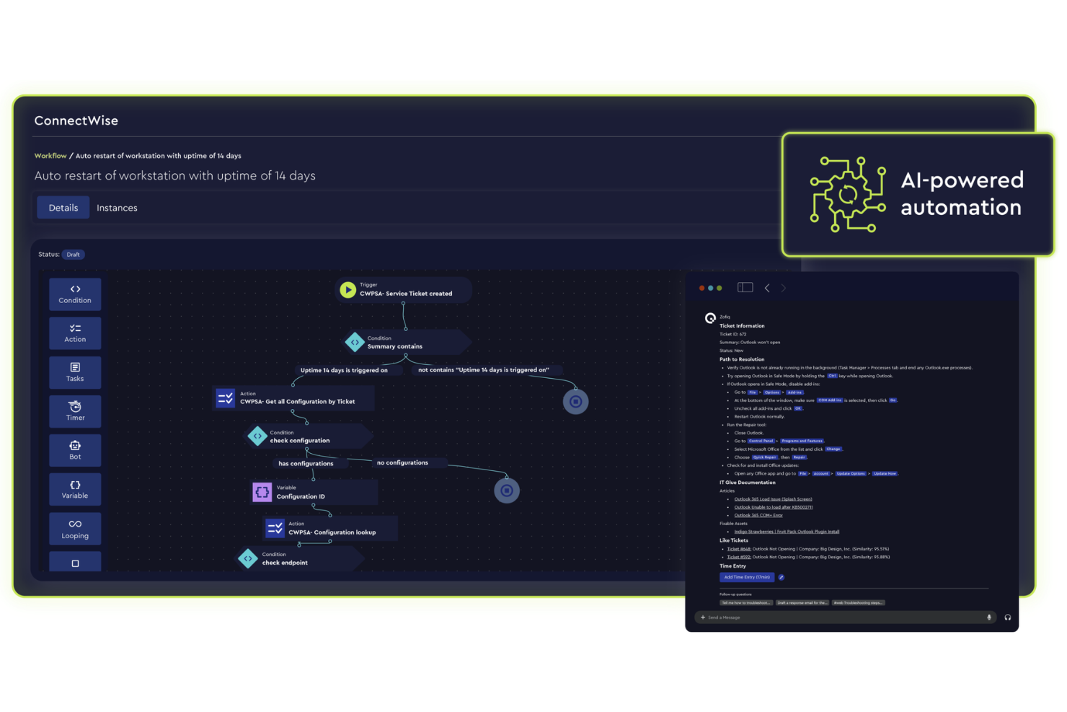Screen dimensions: 1067x712
Task: Click the "Ticket ID: 672" line
Action: [x=732, y=334]
